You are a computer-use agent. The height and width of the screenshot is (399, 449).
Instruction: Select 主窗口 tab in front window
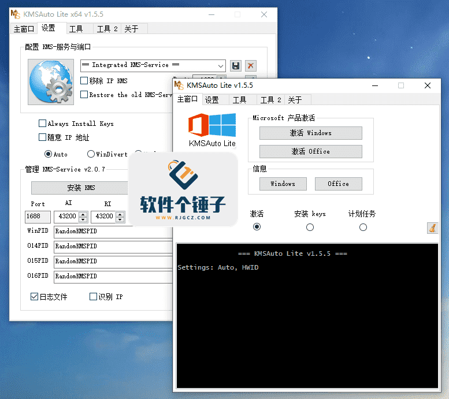pos(187,99)
